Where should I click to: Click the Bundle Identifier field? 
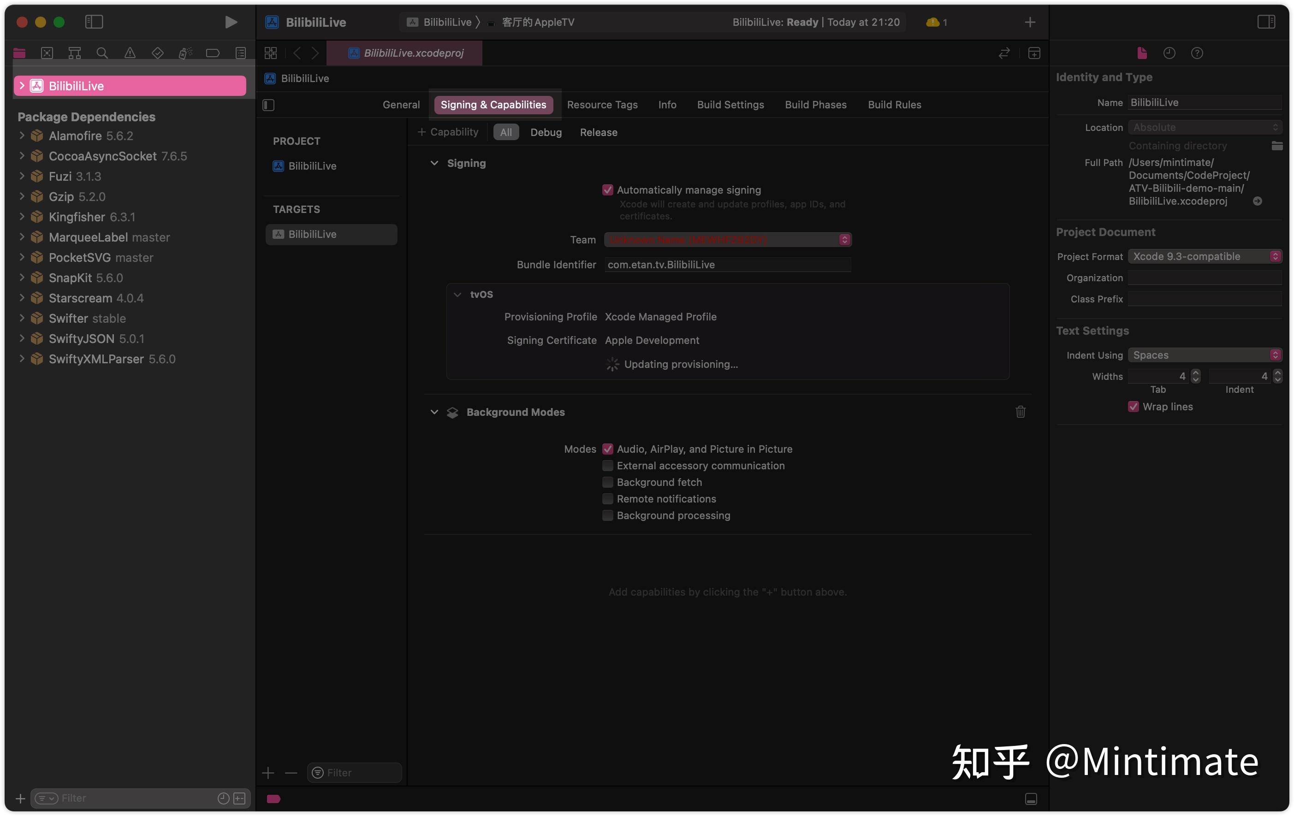727,265
